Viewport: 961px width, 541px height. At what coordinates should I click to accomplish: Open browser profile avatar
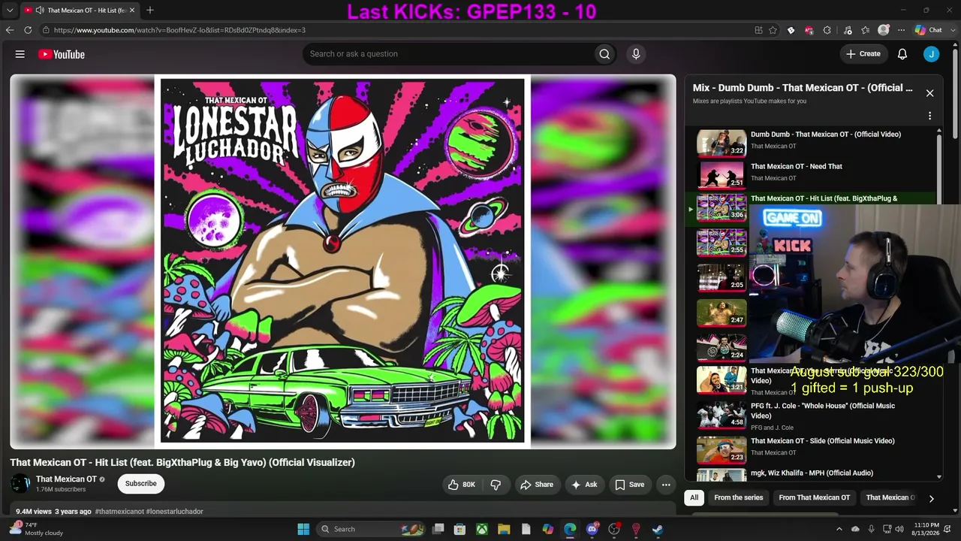[x=884, y=30]
